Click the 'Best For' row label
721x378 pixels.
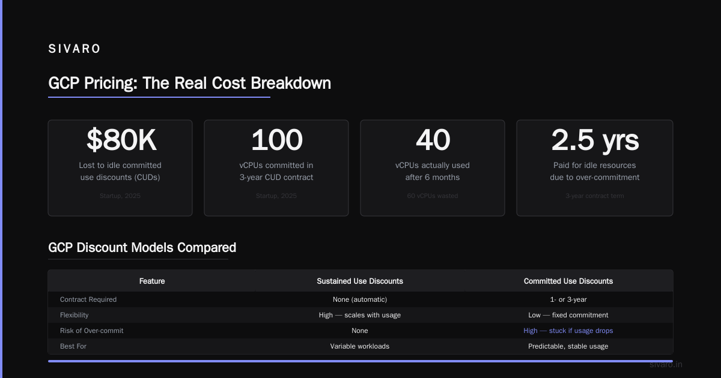(x=73, y=346)
